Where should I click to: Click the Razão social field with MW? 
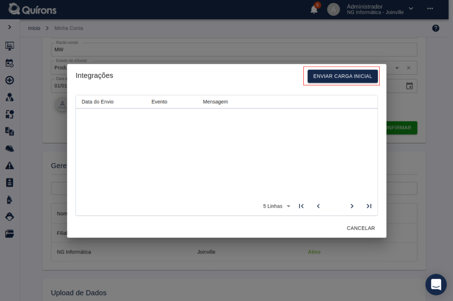(234, 50)
